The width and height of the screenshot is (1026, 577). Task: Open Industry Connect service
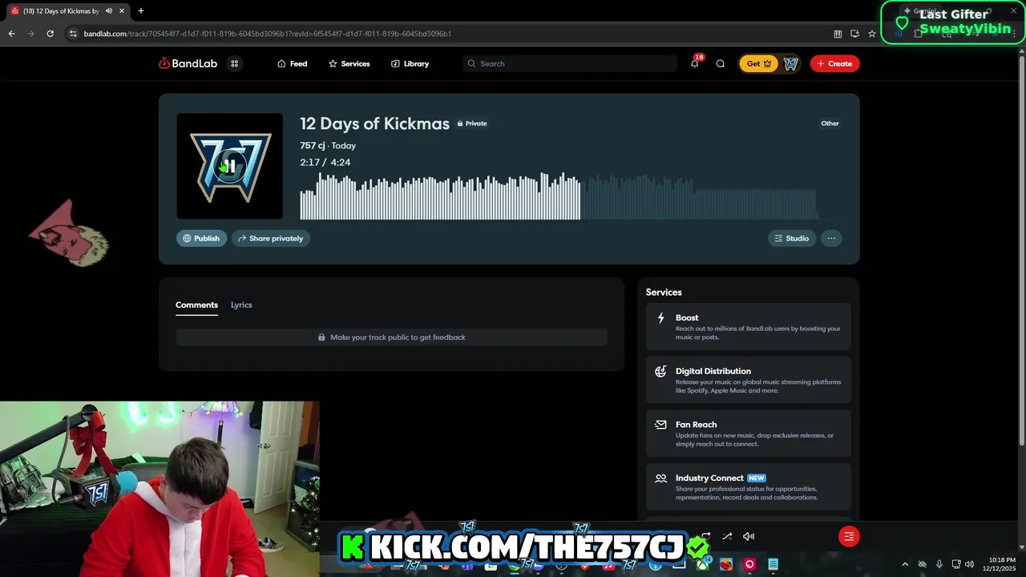click(748, 487)
